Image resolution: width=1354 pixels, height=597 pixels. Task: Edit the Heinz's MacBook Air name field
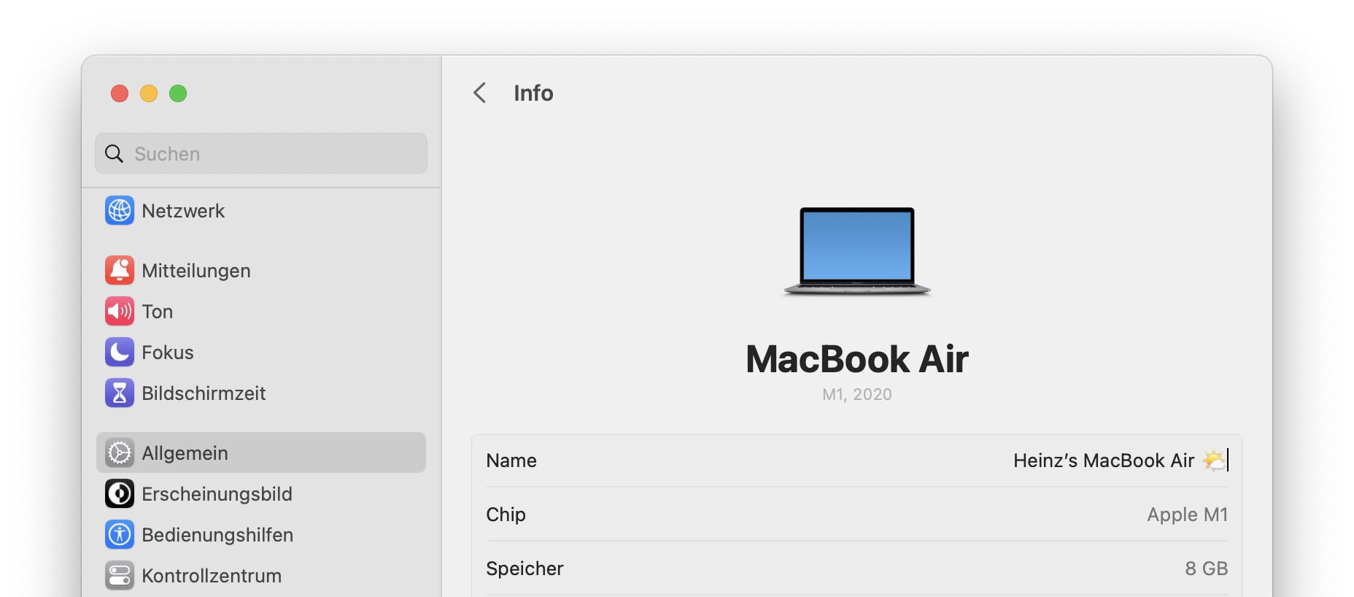(x=1120, y=461)
